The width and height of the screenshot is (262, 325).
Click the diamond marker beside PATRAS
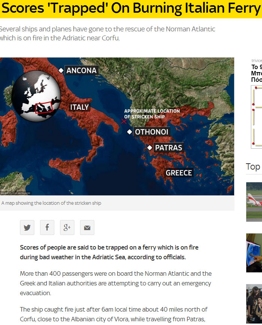pos(150,148)
